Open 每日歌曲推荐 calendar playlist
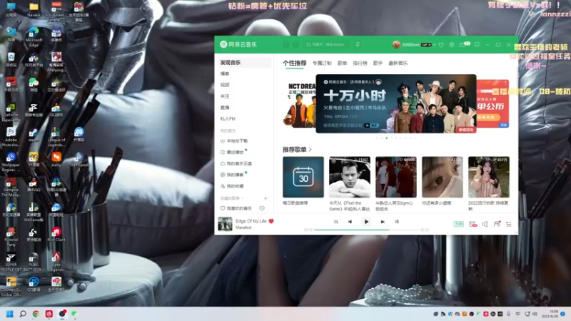The image size is (571, 321). coord(303,177)
